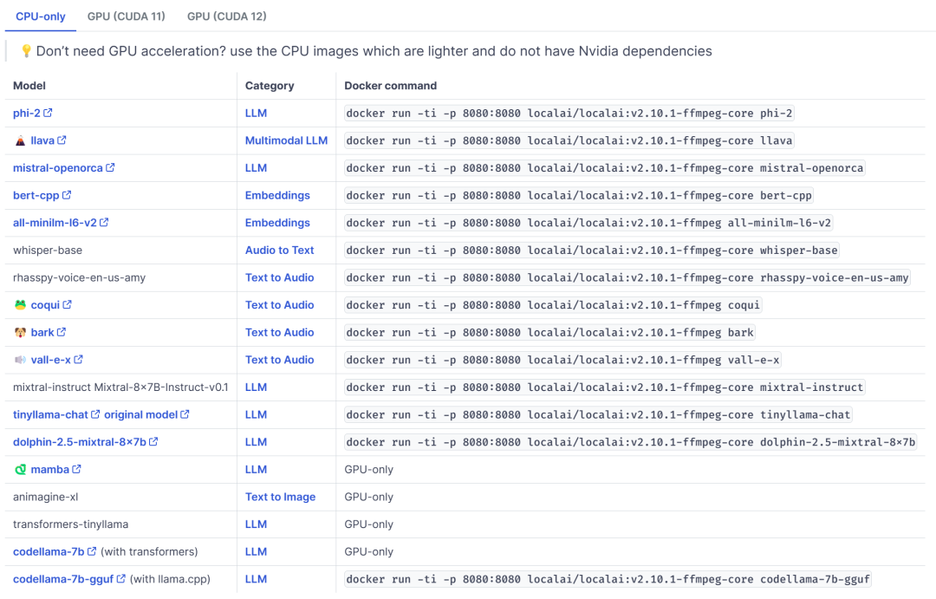
Task: Click external link icon beside vall-e-x
Action: pyautogui.click(x=78, y=359)
